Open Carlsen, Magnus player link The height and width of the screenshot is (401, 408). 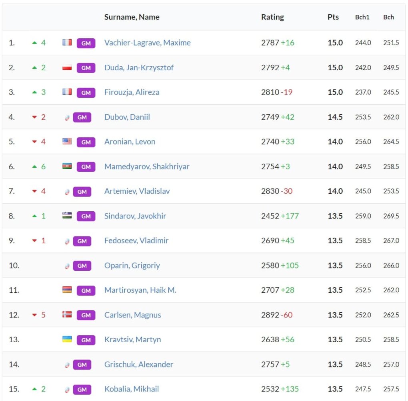coord(132,315)
